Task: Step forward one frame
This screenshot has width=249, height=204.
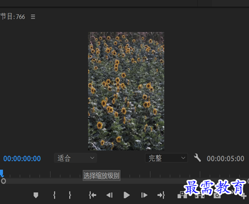Action: tap(144, 195)
